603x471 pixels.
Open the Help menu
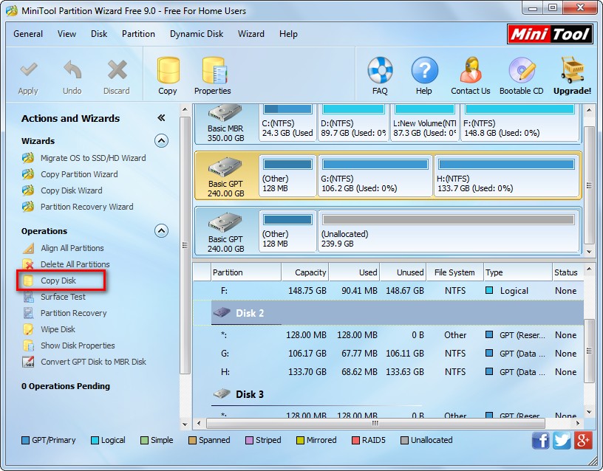point(288,34)
